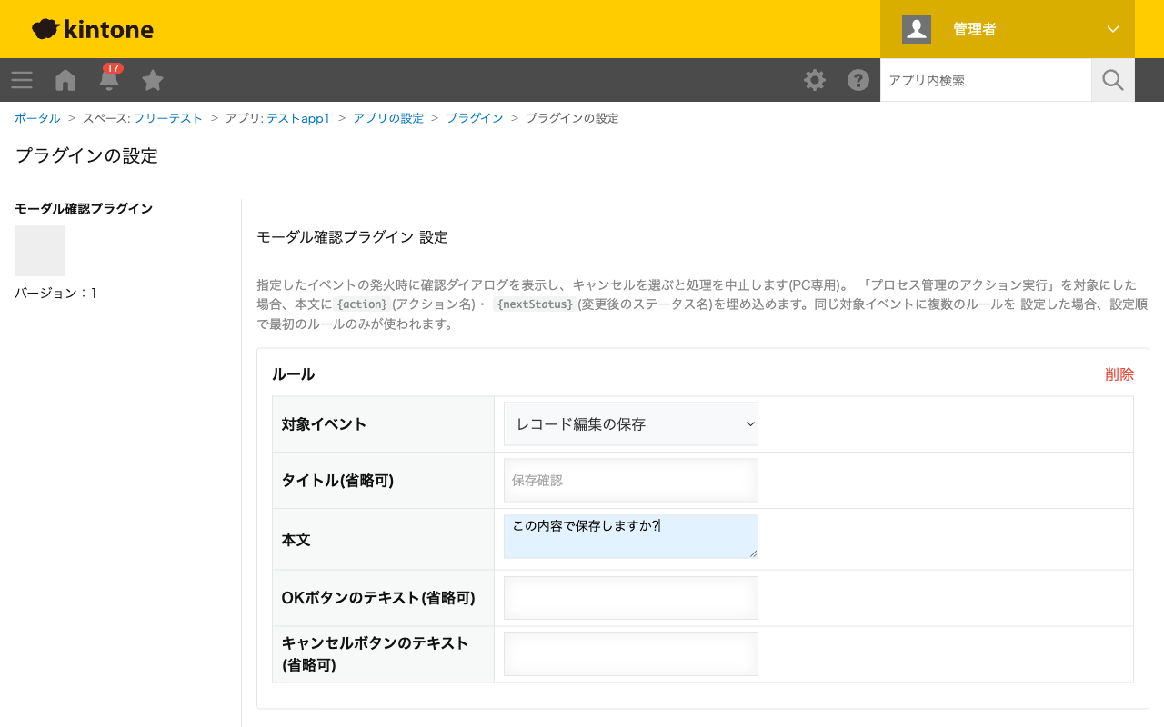The width and height of the screenshot is (1164, 727).
Task: Expand the 管理者 account dropdown arrow
Action: pyautogui.click(x=1113, y=29)
